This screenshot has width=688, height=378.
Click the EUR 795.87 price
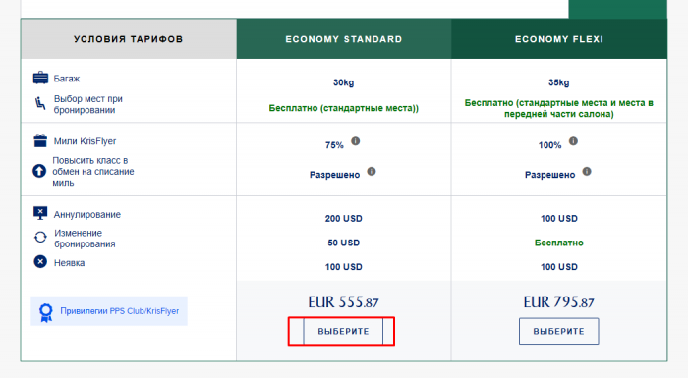558,302
